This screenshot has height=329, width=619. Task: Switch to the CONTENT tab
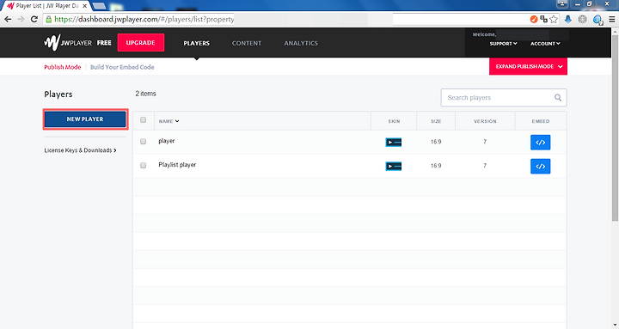click(247, 43)
